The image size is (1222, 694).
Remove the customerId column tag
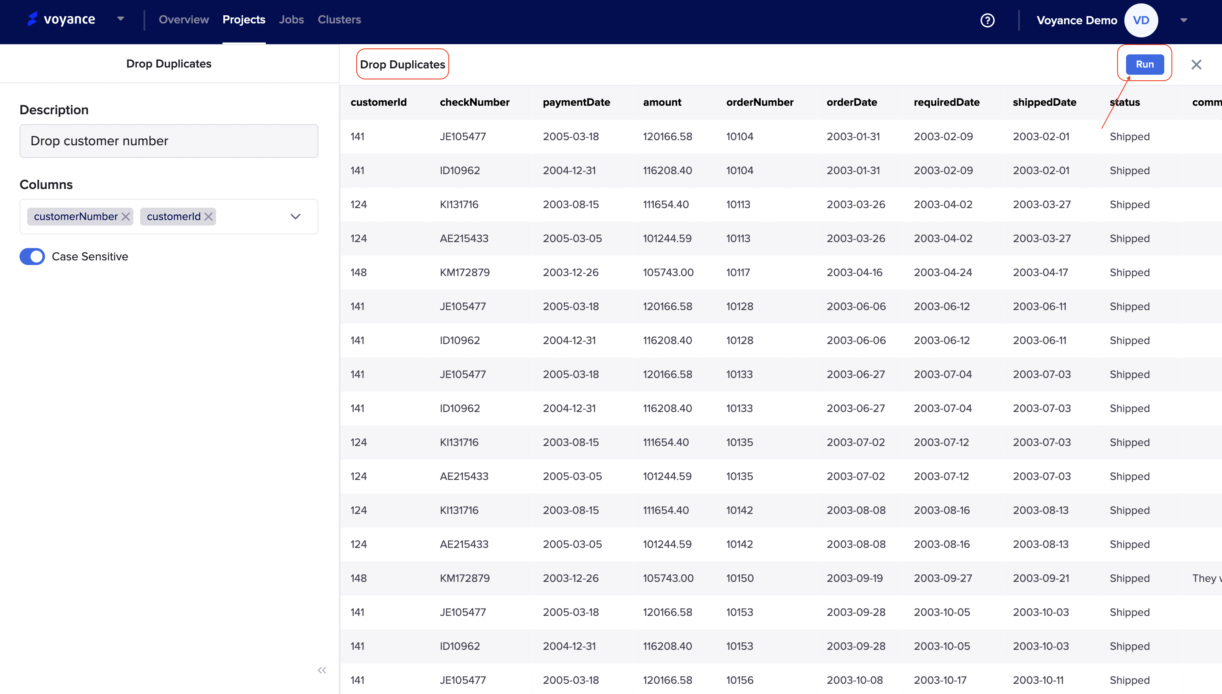click(208, 217)
